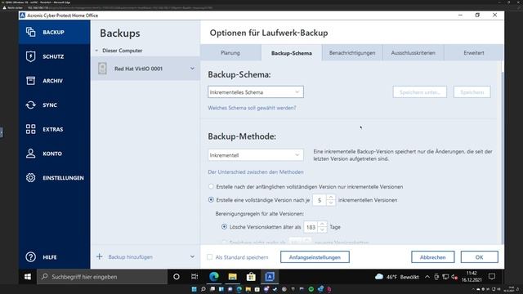Select 'Erstelle eine vollständige Version nach je' option

click(x=211, y=199)
